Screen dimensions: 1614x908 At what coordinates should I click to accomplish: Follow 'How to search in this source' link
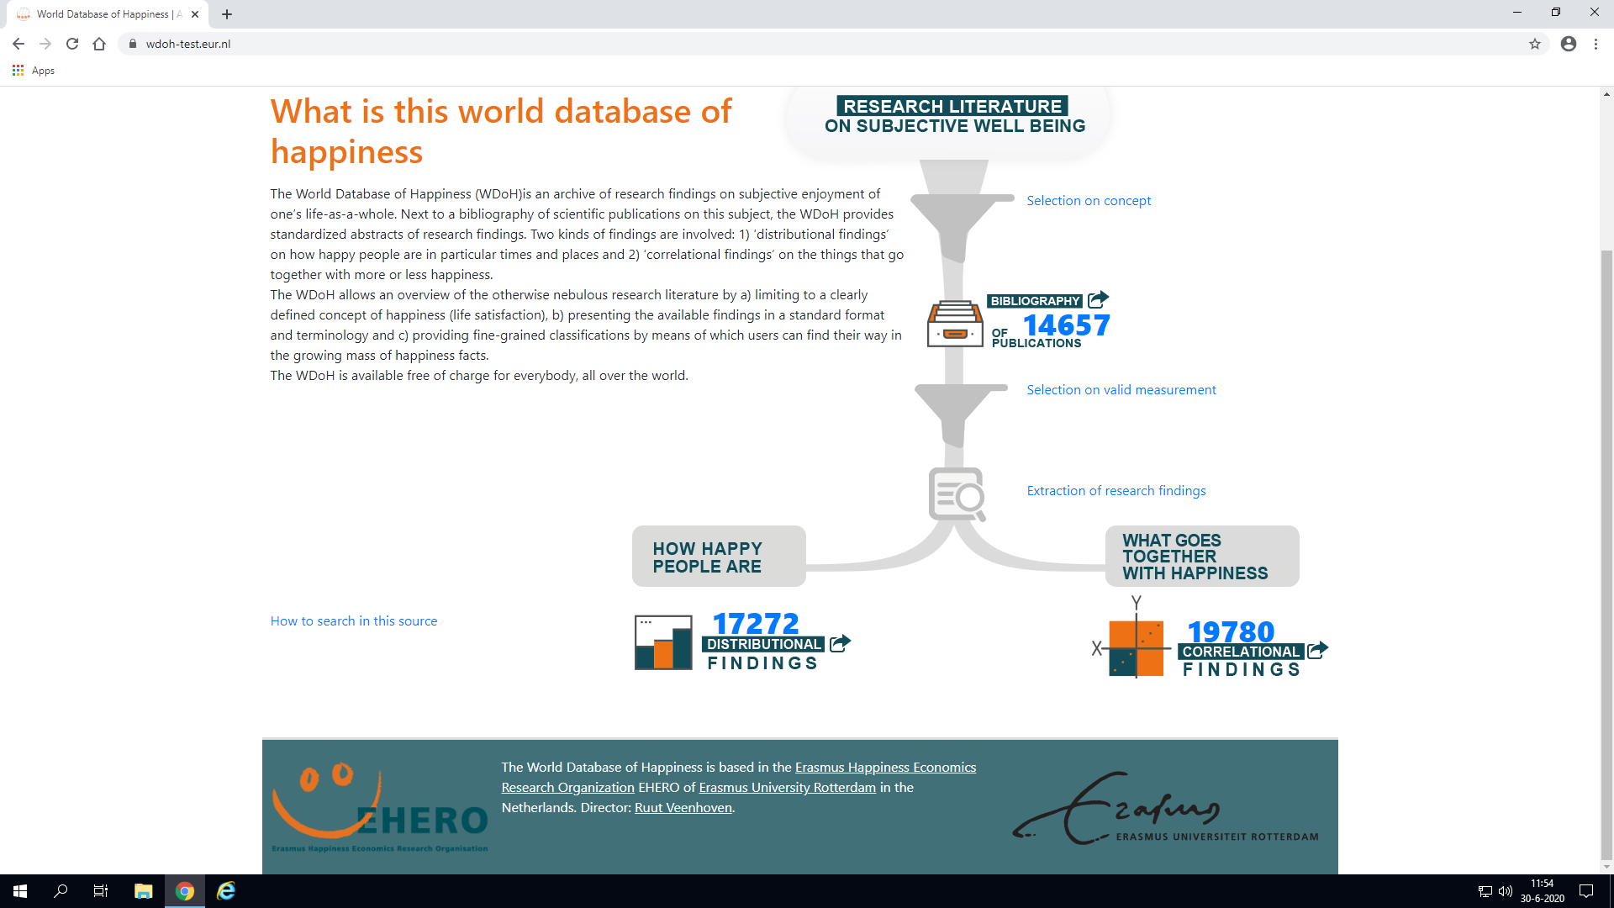tap(353, 620)
